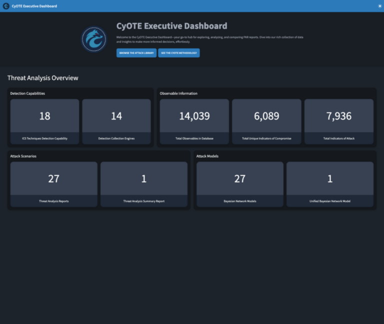Screen dimensions: 384x324
Task: See the CyOTE Methodology button
Action: (179, 53)
